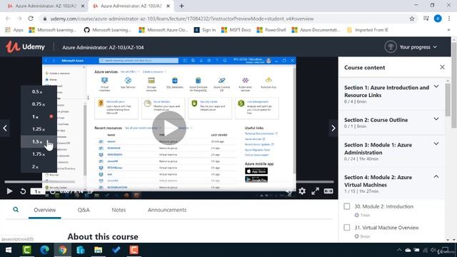Image resolution: width=457 pixels, height=257 pixels.
Task: Select 1.5x playback speed
Action: [x=39, y=141]
